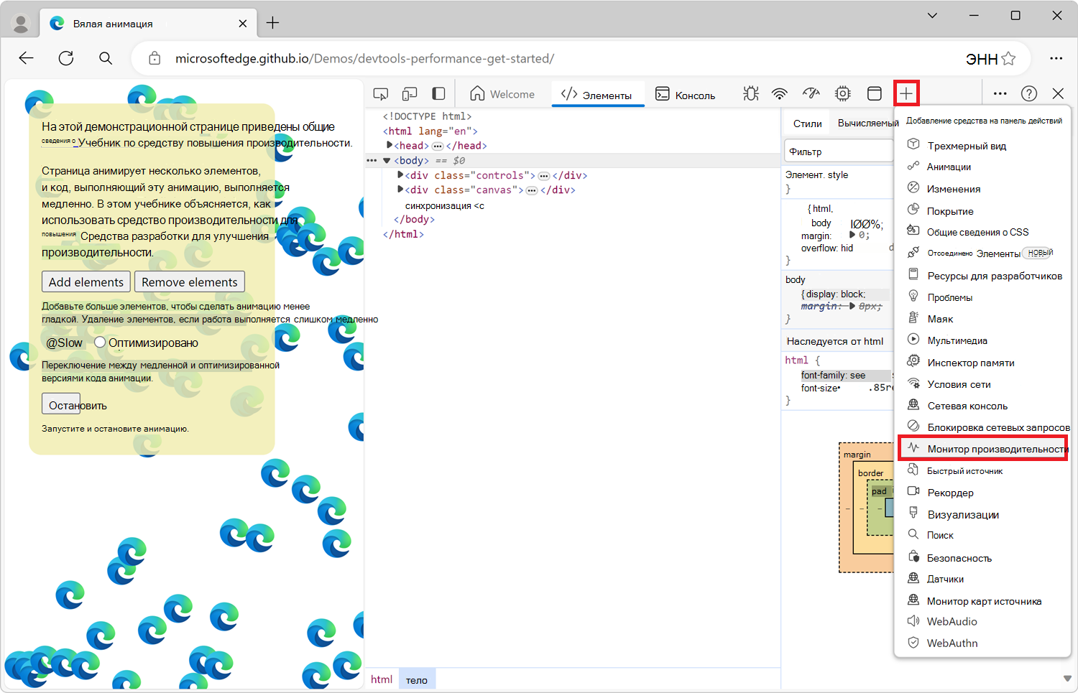Click the Учебник по средству повышения производительности link

coord(215,143)
